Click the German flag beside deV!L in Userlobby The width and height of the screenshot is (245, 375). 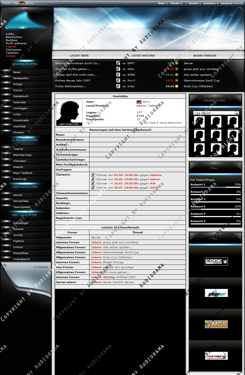point(139,102)
